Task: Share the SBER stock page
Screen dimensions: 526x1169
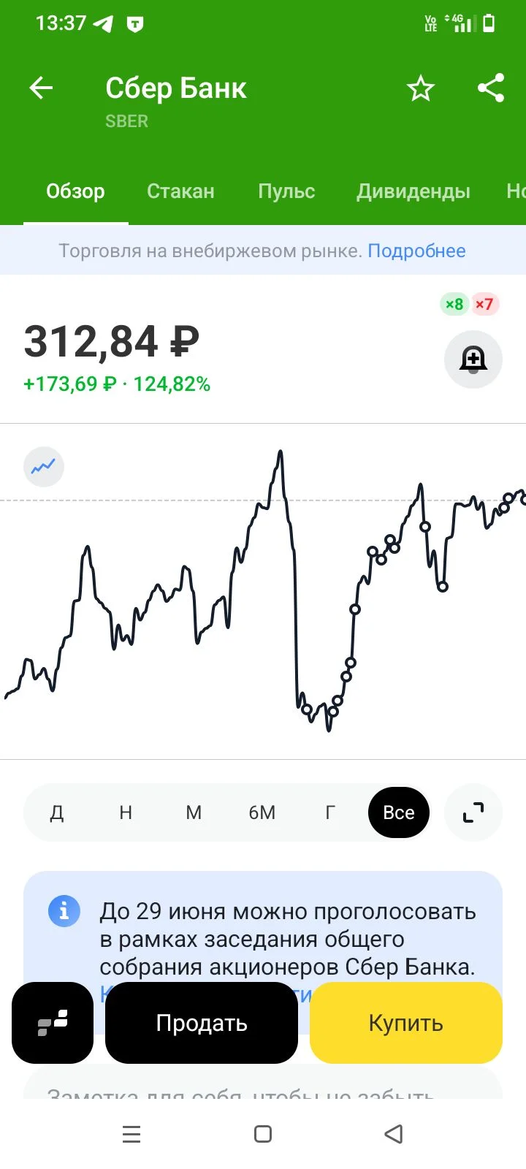Action: [x=491, y=88]
